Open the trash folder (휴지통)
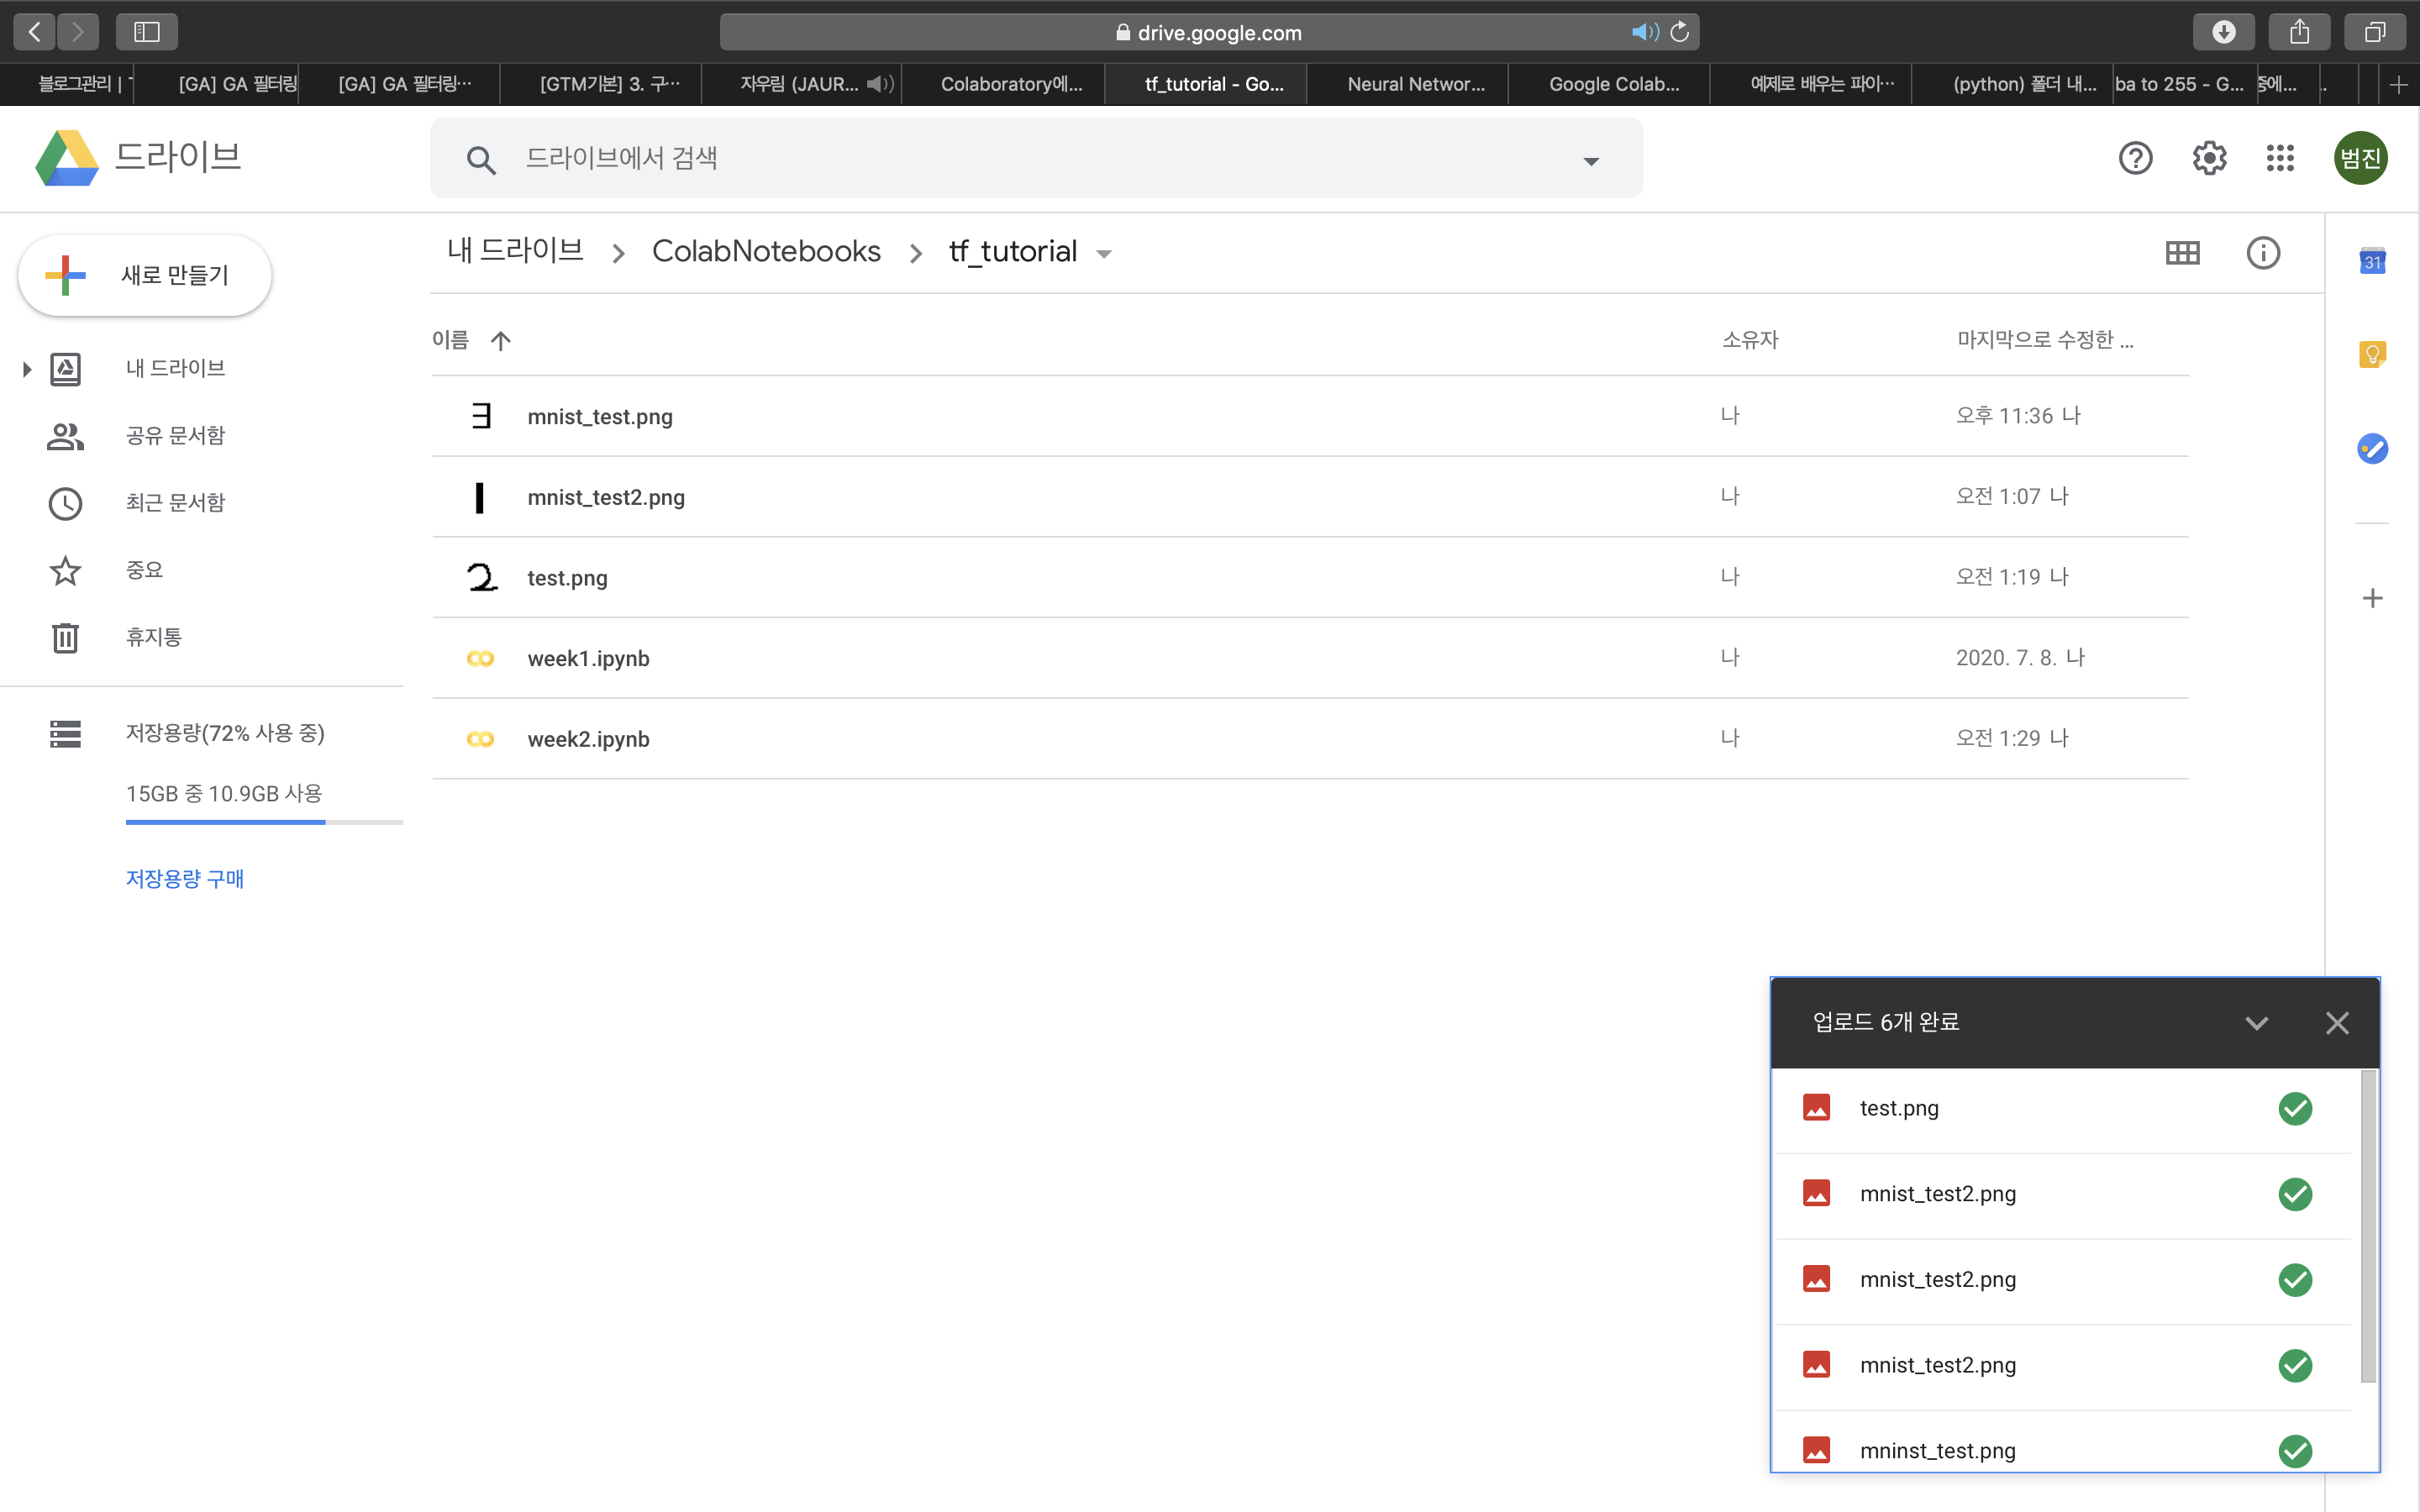 (x=153, y=637)
